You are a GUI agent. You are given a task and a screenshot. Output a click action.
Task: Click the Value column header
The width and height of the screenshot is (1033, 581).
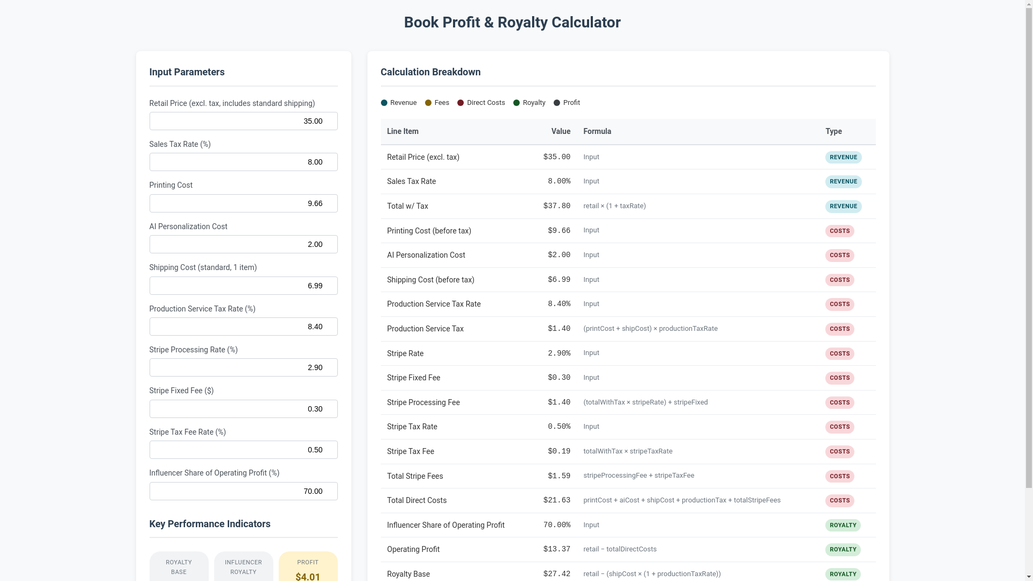[561, 131]
